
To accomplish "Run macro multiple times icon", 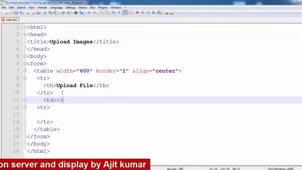I will [x=153, y=13].
